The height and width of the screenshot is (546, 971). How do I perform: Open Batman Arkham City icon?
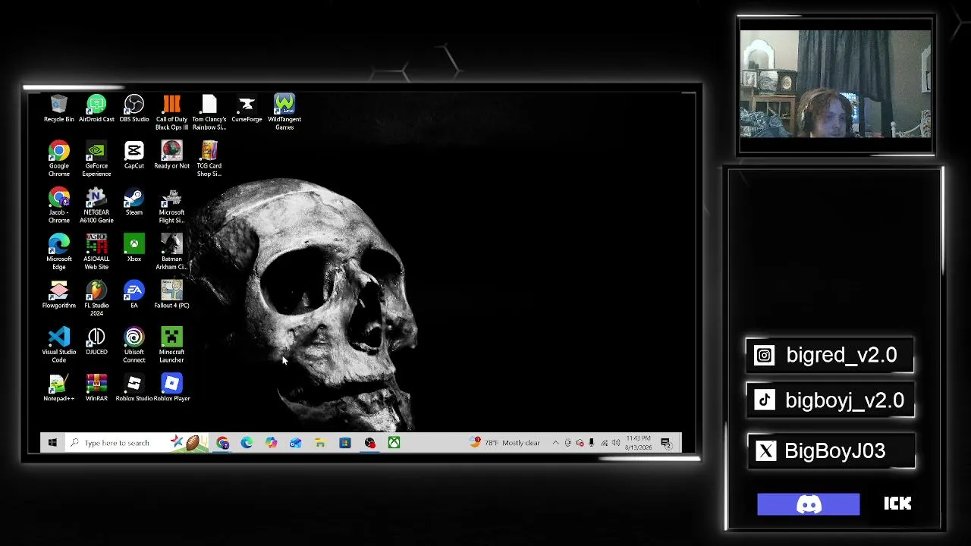coord(171,252)
